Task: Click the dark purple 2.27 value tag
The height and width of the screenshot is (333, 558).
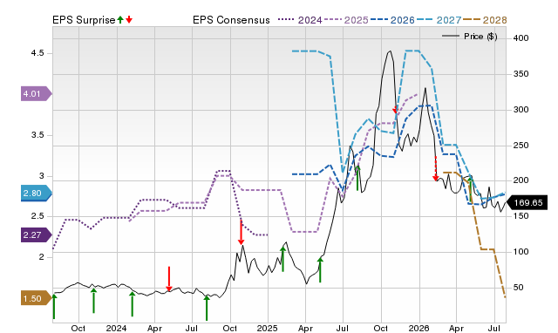Action: 37,234
